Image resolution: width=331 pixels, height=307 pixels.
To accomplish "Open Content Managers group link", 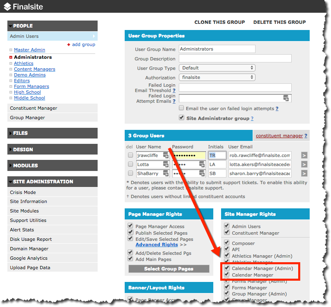I will point(34,69).
